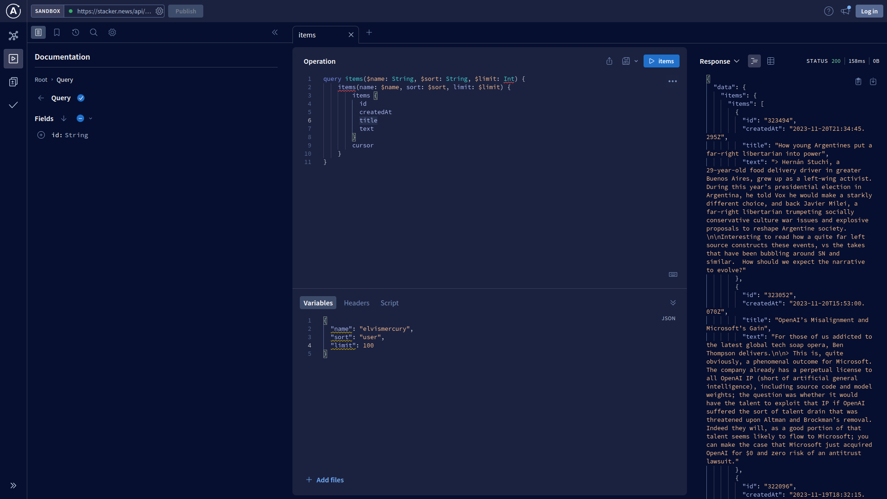
Task: Open the save operation dropdown arrow
Action: coord(636,61)
